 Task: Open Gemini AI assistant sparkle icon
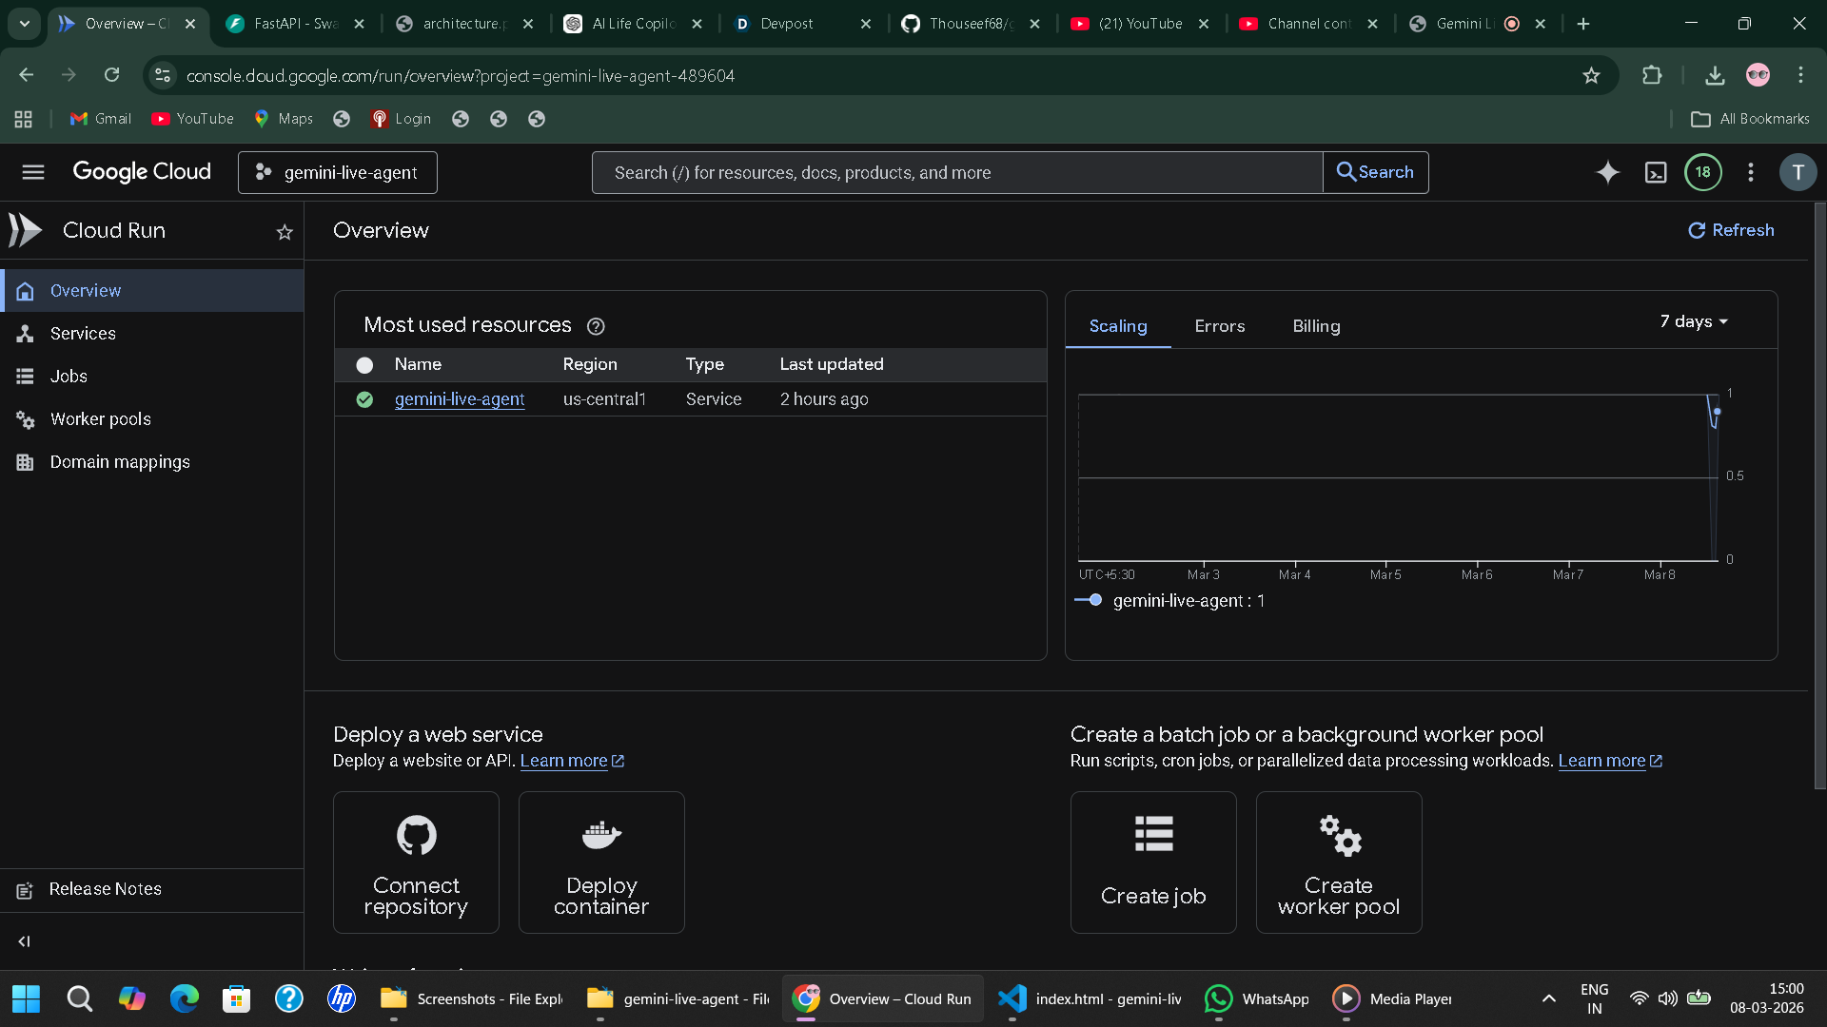tap(1607, 172)
